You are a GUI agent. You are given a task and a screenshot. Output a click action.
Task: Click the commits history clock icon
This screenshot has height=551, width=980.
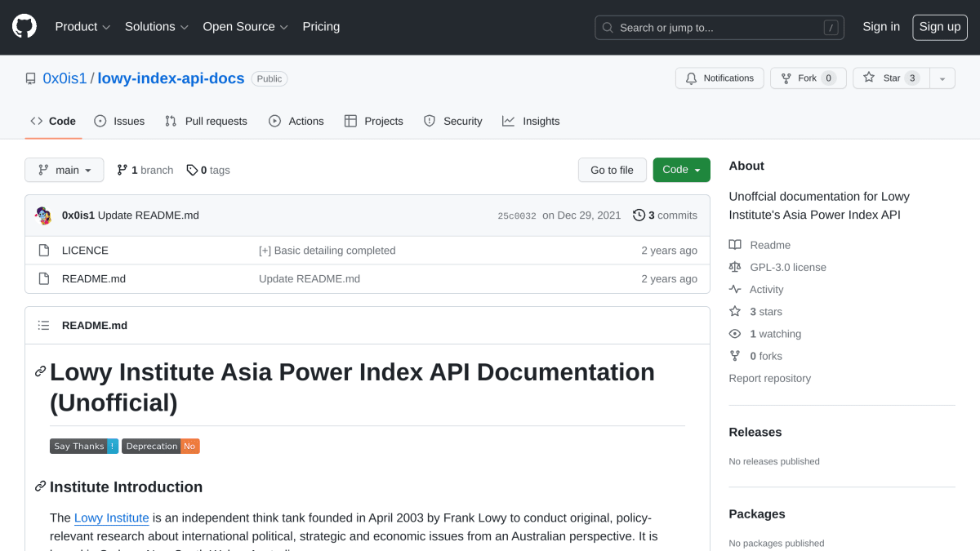[x=639, y=216]
